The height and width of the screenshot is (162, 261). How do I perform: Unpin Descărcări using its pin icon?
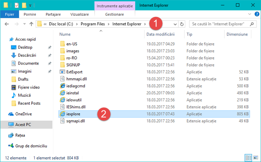[50, 56]
